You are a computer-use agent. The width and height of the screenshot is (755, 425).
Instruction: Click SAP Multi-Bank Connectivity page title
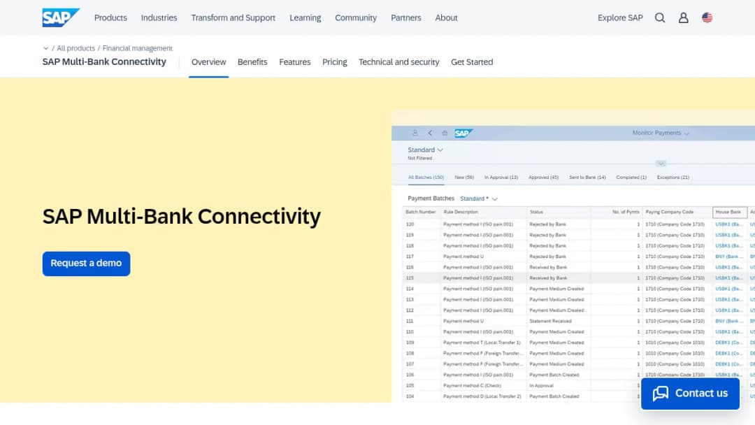tap(182, 216)
